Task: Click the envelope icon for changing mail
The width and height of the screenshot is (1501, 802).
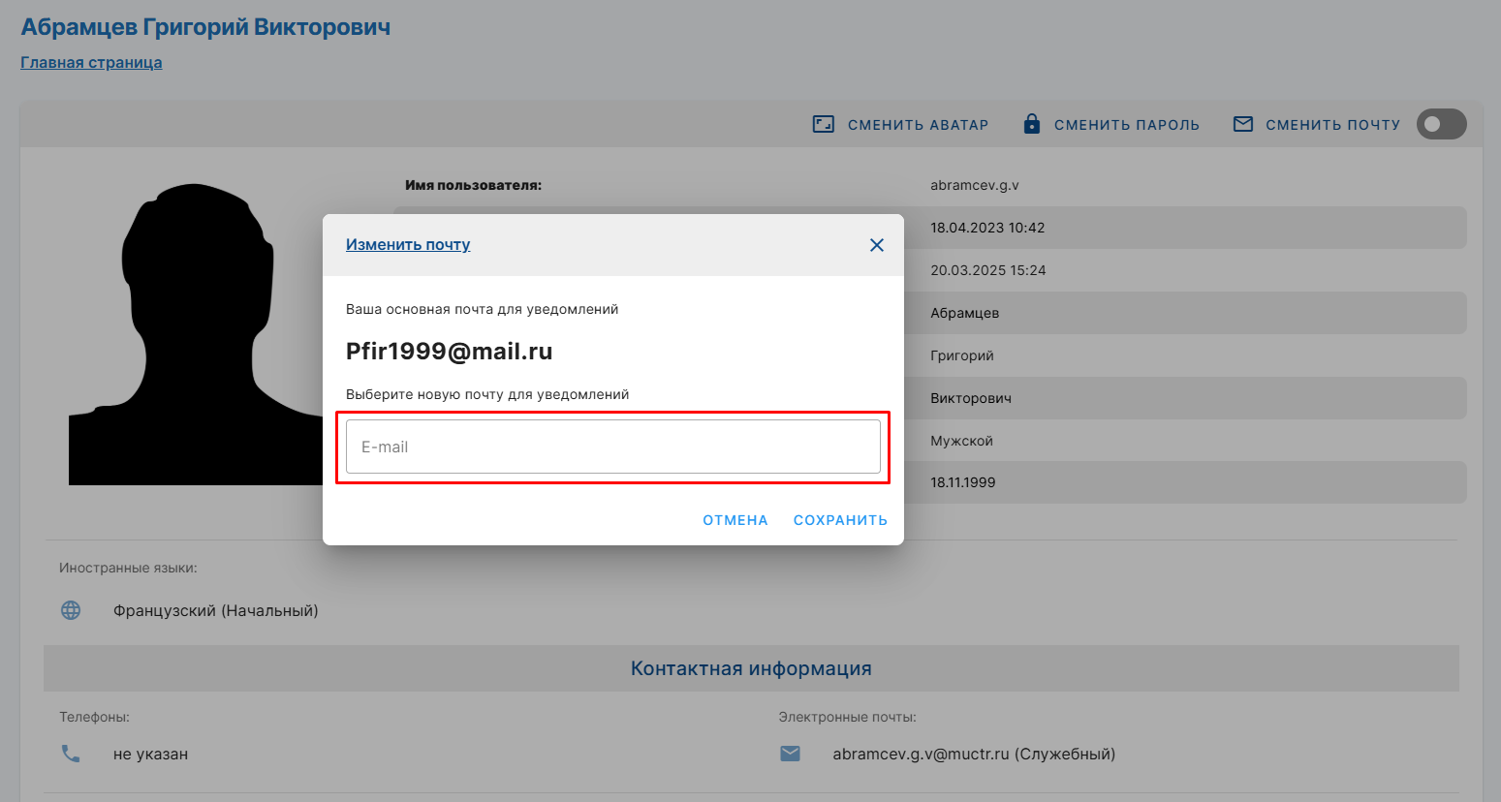Action: pos(1242,124)
